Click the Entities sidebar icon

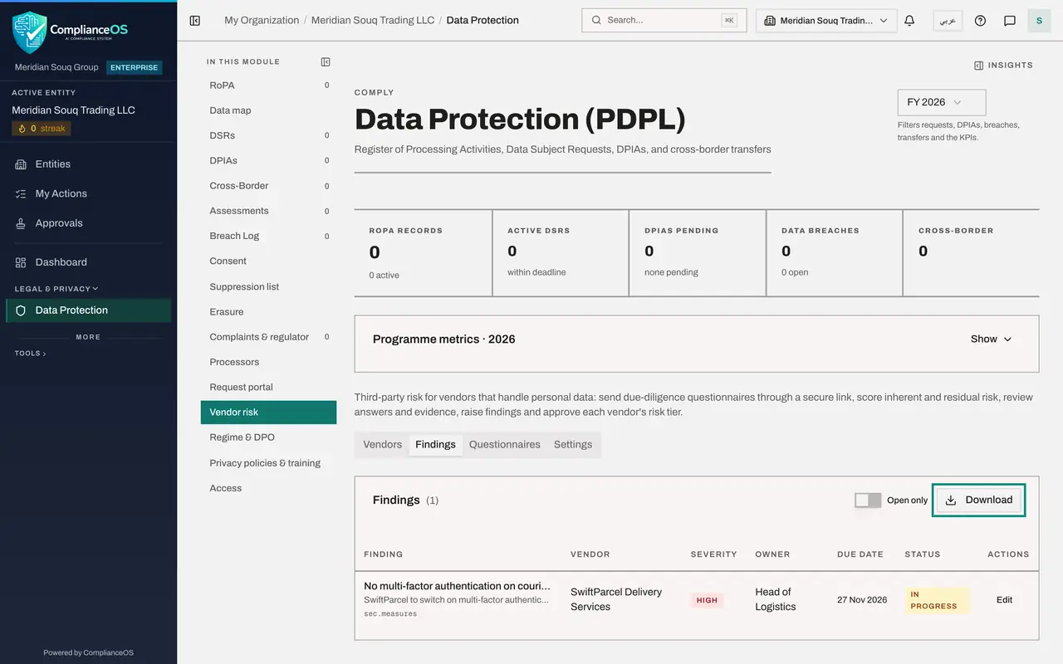click(21, 164)
